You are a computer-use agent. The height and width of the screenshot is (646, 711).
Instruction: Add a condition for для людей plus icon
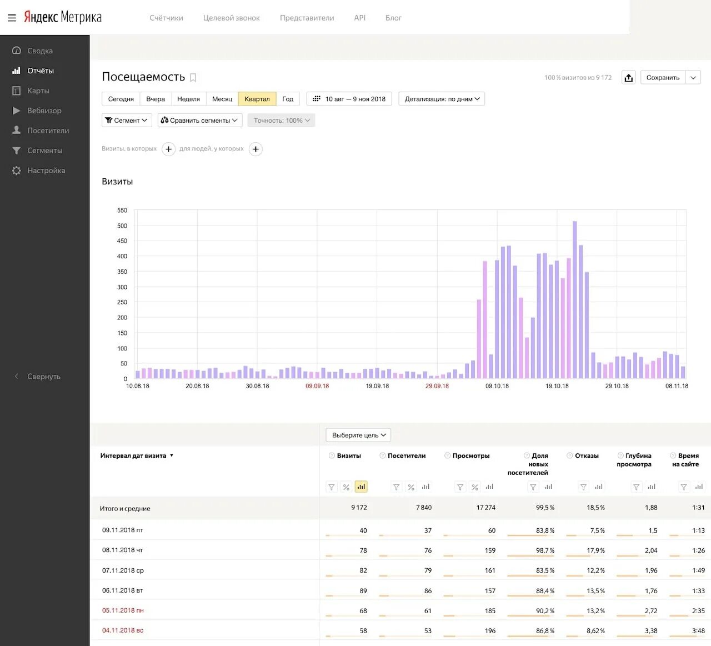click(x=256, y=149)
